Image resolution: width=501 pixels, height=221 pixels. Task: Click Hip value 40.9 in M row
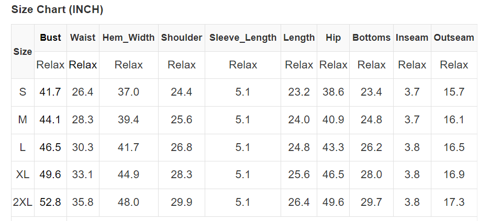333,120
